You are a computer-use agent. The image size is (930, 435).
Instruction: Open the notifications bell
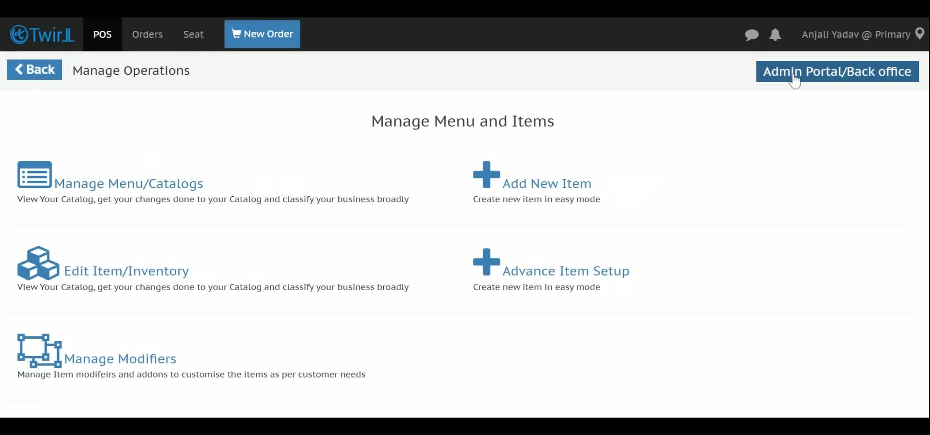click(775, 35)
